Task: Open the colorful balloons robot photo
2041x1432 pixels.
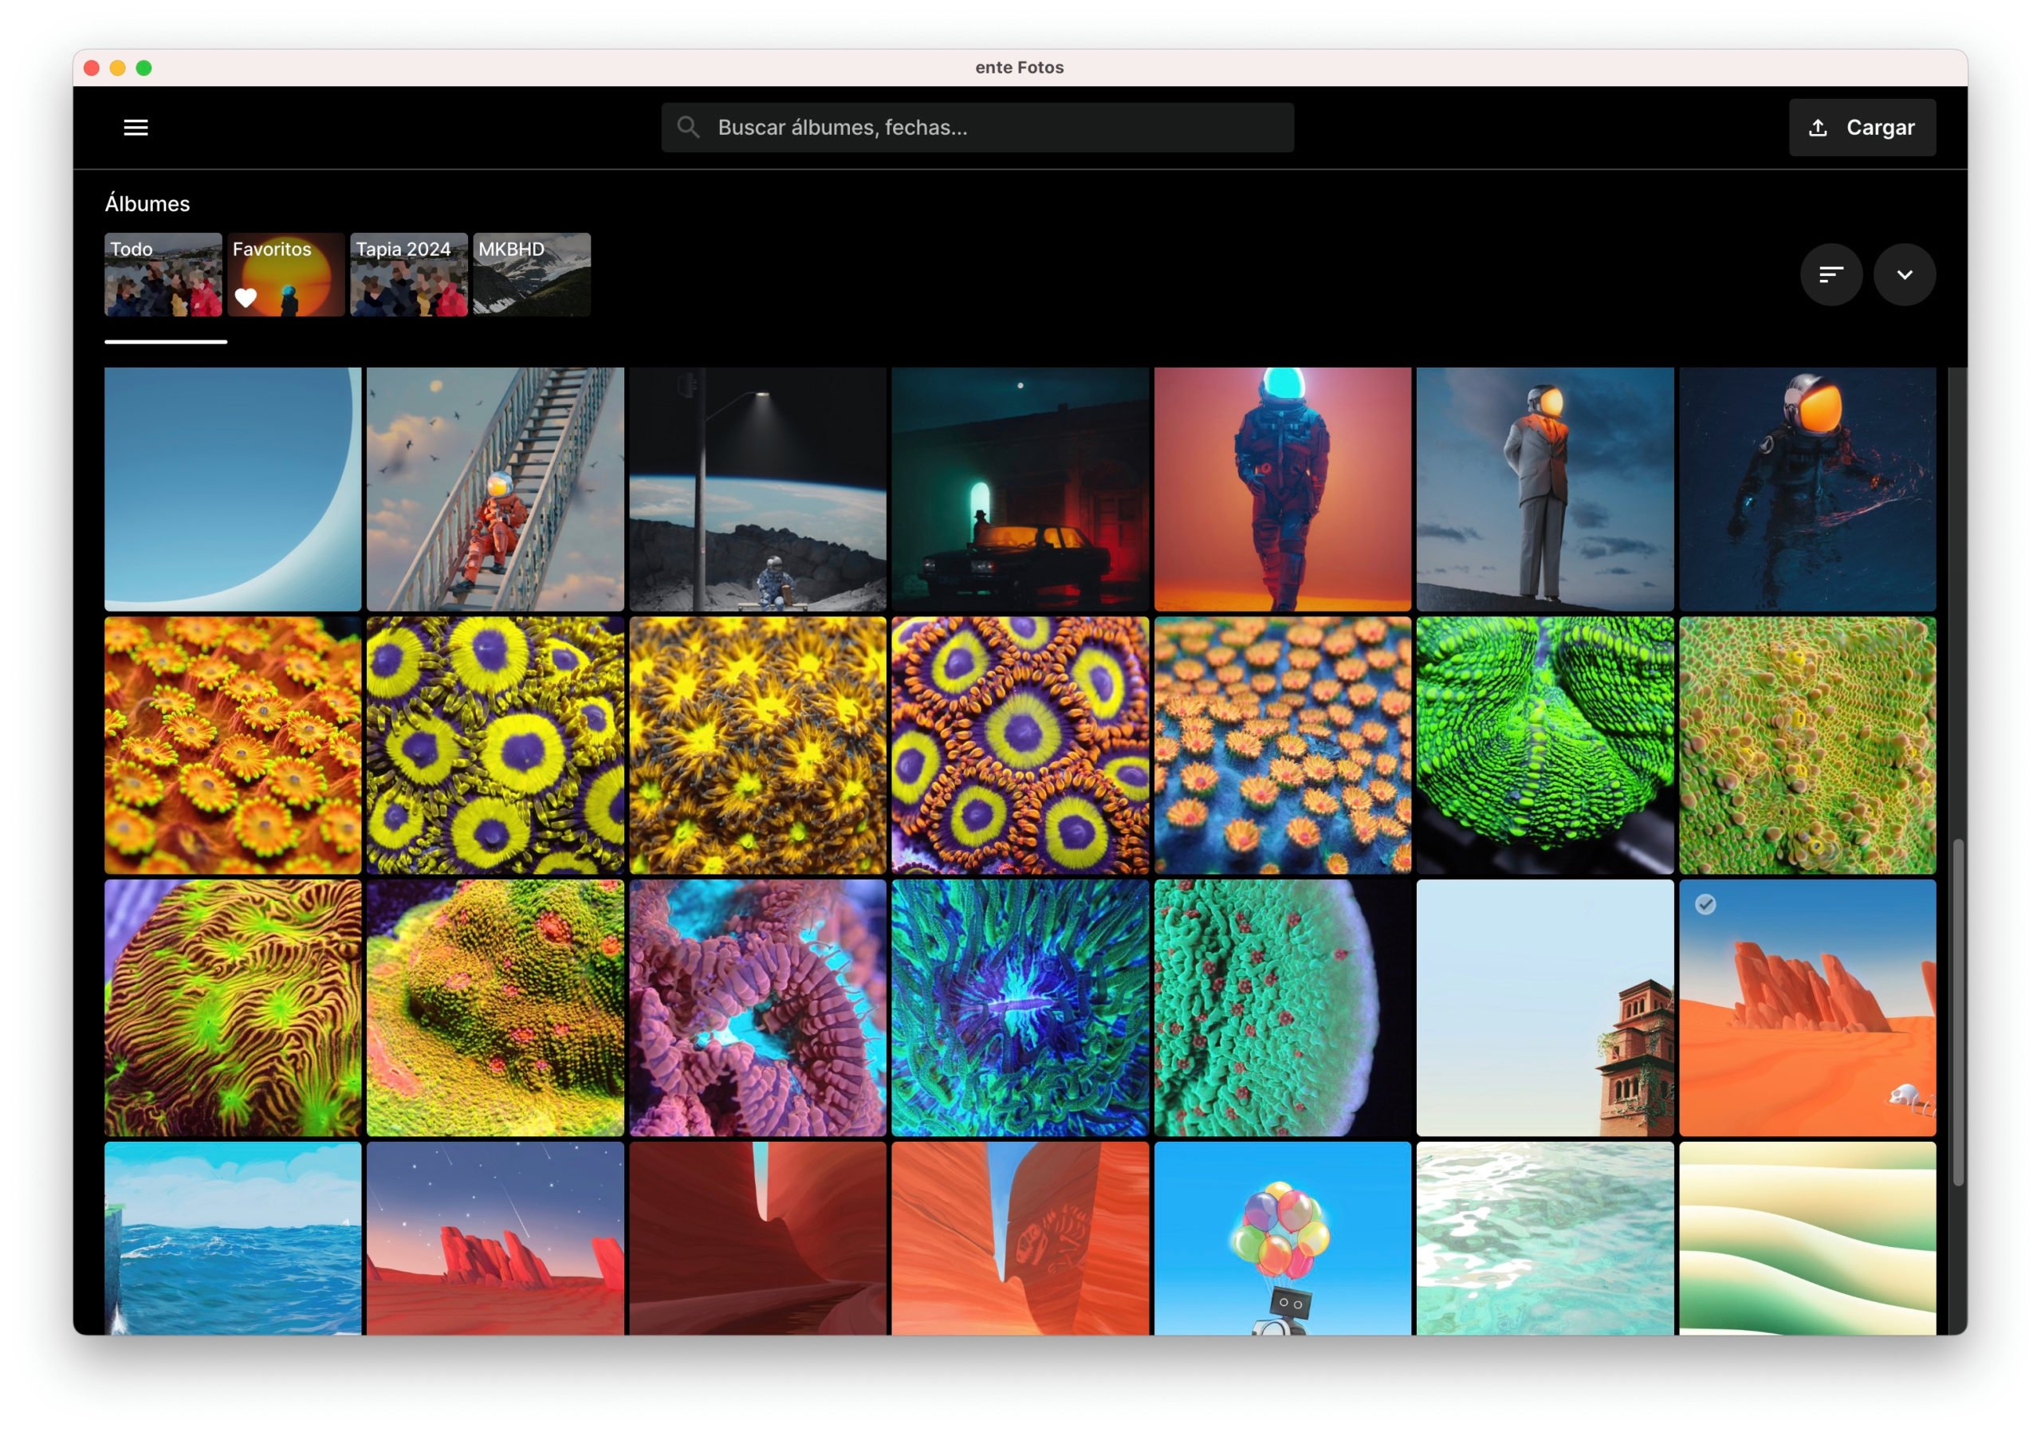Action: coord(1281,1237)
